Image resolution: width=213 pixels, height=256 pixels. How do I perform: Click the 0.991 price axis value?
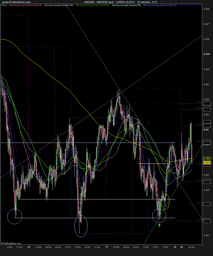(206, 114)
